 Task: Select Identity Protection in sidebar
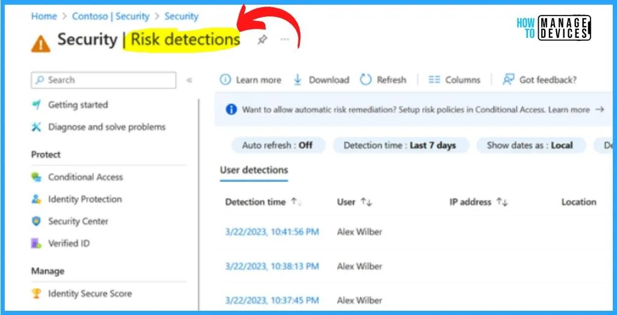[85, 199]
